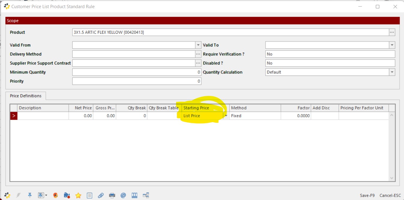404x200 pixels.
Task: Click the paperclip attachments icon
Action: click(x=101, y=195)
